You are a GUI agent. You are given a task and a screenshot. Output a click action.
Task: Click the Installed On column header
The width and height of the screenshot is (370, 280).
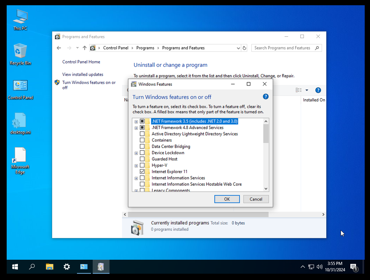click(314, 100)
